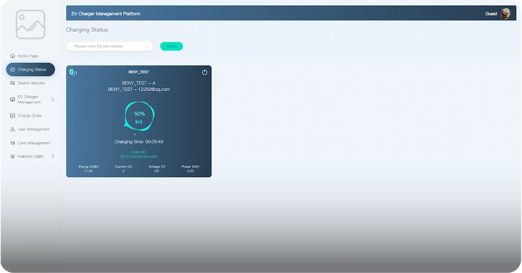Expand the Platform O&M chevron
Image resolution: width=522 pixels, height=273 pixels.
(x=53, y=156)
